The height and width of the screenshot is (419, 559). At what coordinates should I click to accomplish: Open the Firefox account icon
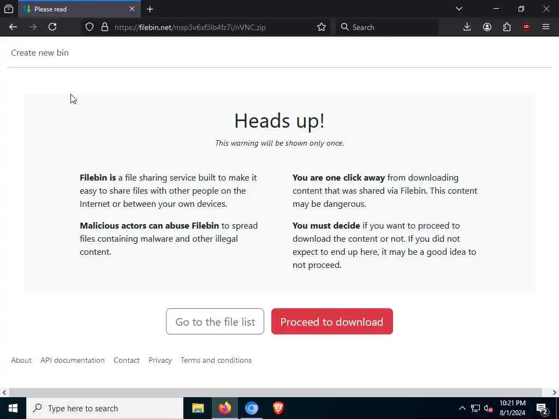point(487,27)
